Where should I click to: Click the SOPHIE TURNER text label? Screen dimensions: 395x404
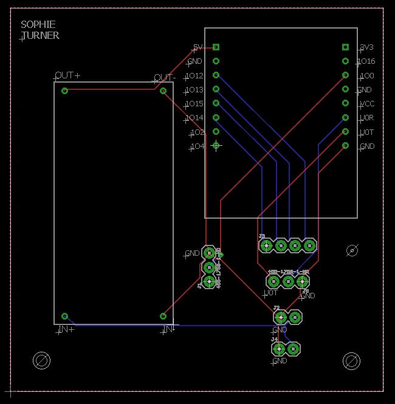pos(40,30)
